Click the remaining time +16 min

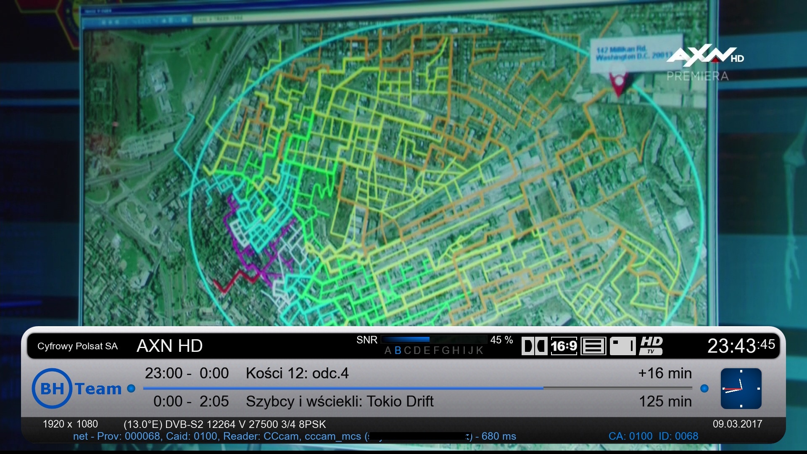[x=665, y=373]
